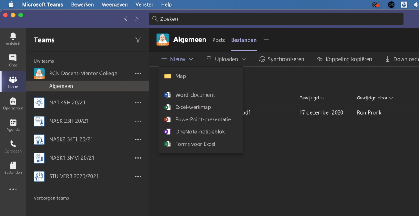
Task: Click the filter icon next to Teams
Action: [138, 40]
